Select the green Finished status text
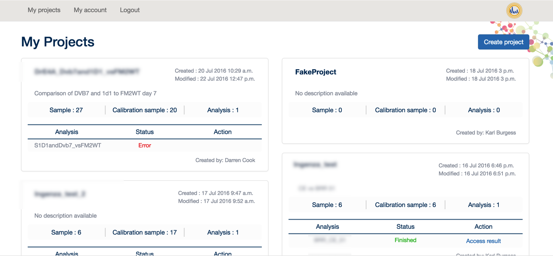The height and width of the screenshot is (256, 553). click(405, 240)
